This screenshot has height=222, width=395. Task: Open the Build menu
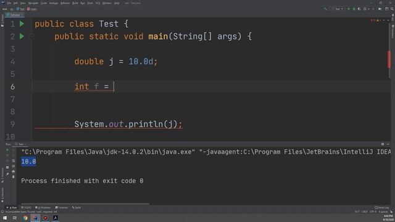coord(75,3)
